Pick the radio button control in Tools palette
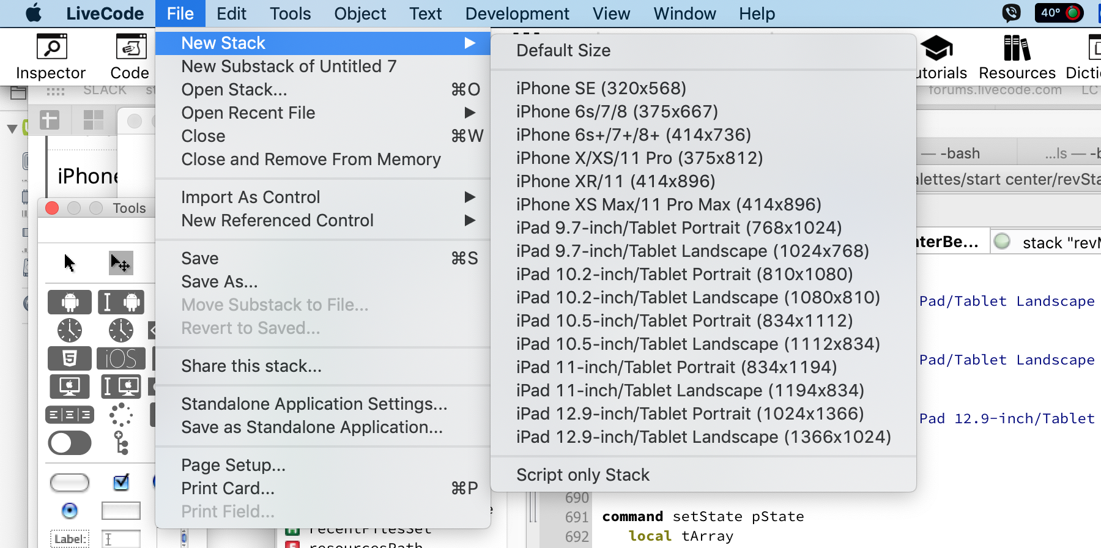The image size is (1101, 548). coord(70,511)
